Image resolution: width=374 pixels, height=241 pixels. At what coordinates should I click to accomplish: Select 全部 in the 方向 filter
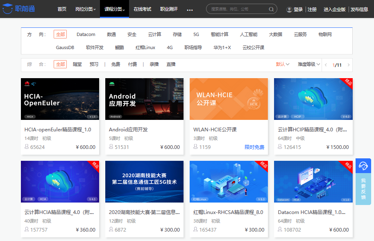click(60, 34)
